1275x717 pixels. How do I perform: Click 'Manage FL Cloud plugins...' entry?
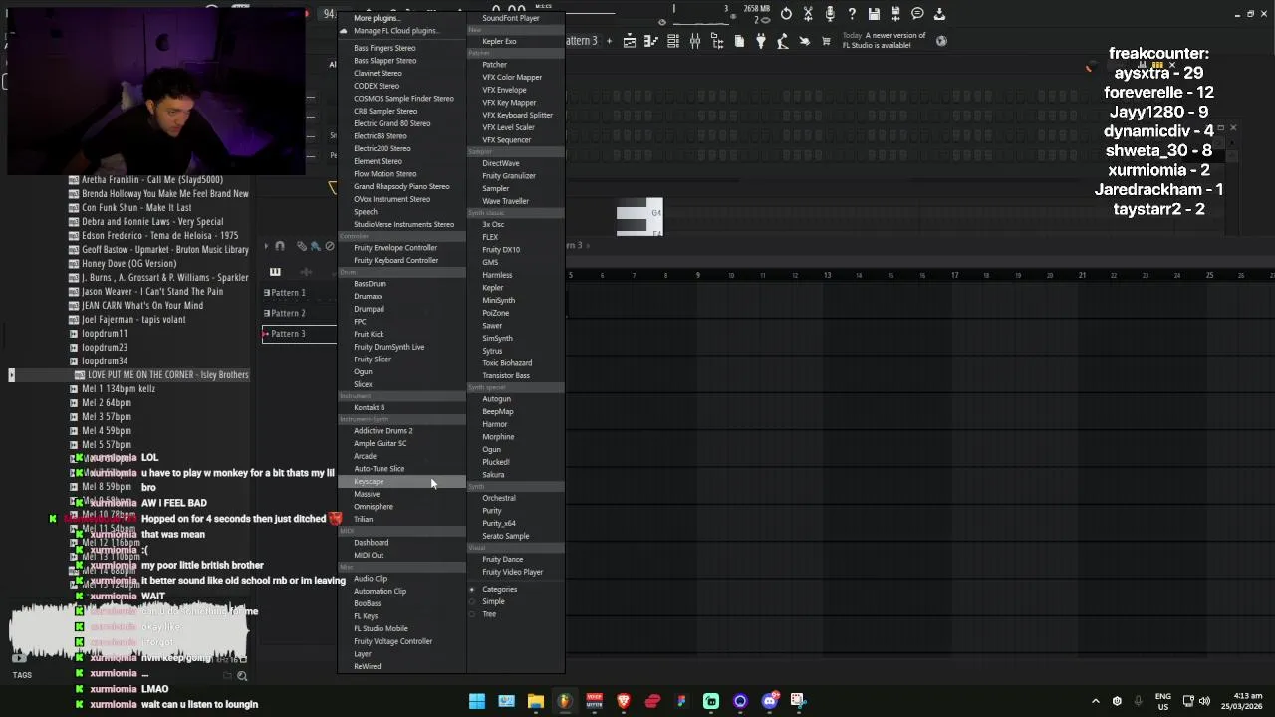coord(395,31)
